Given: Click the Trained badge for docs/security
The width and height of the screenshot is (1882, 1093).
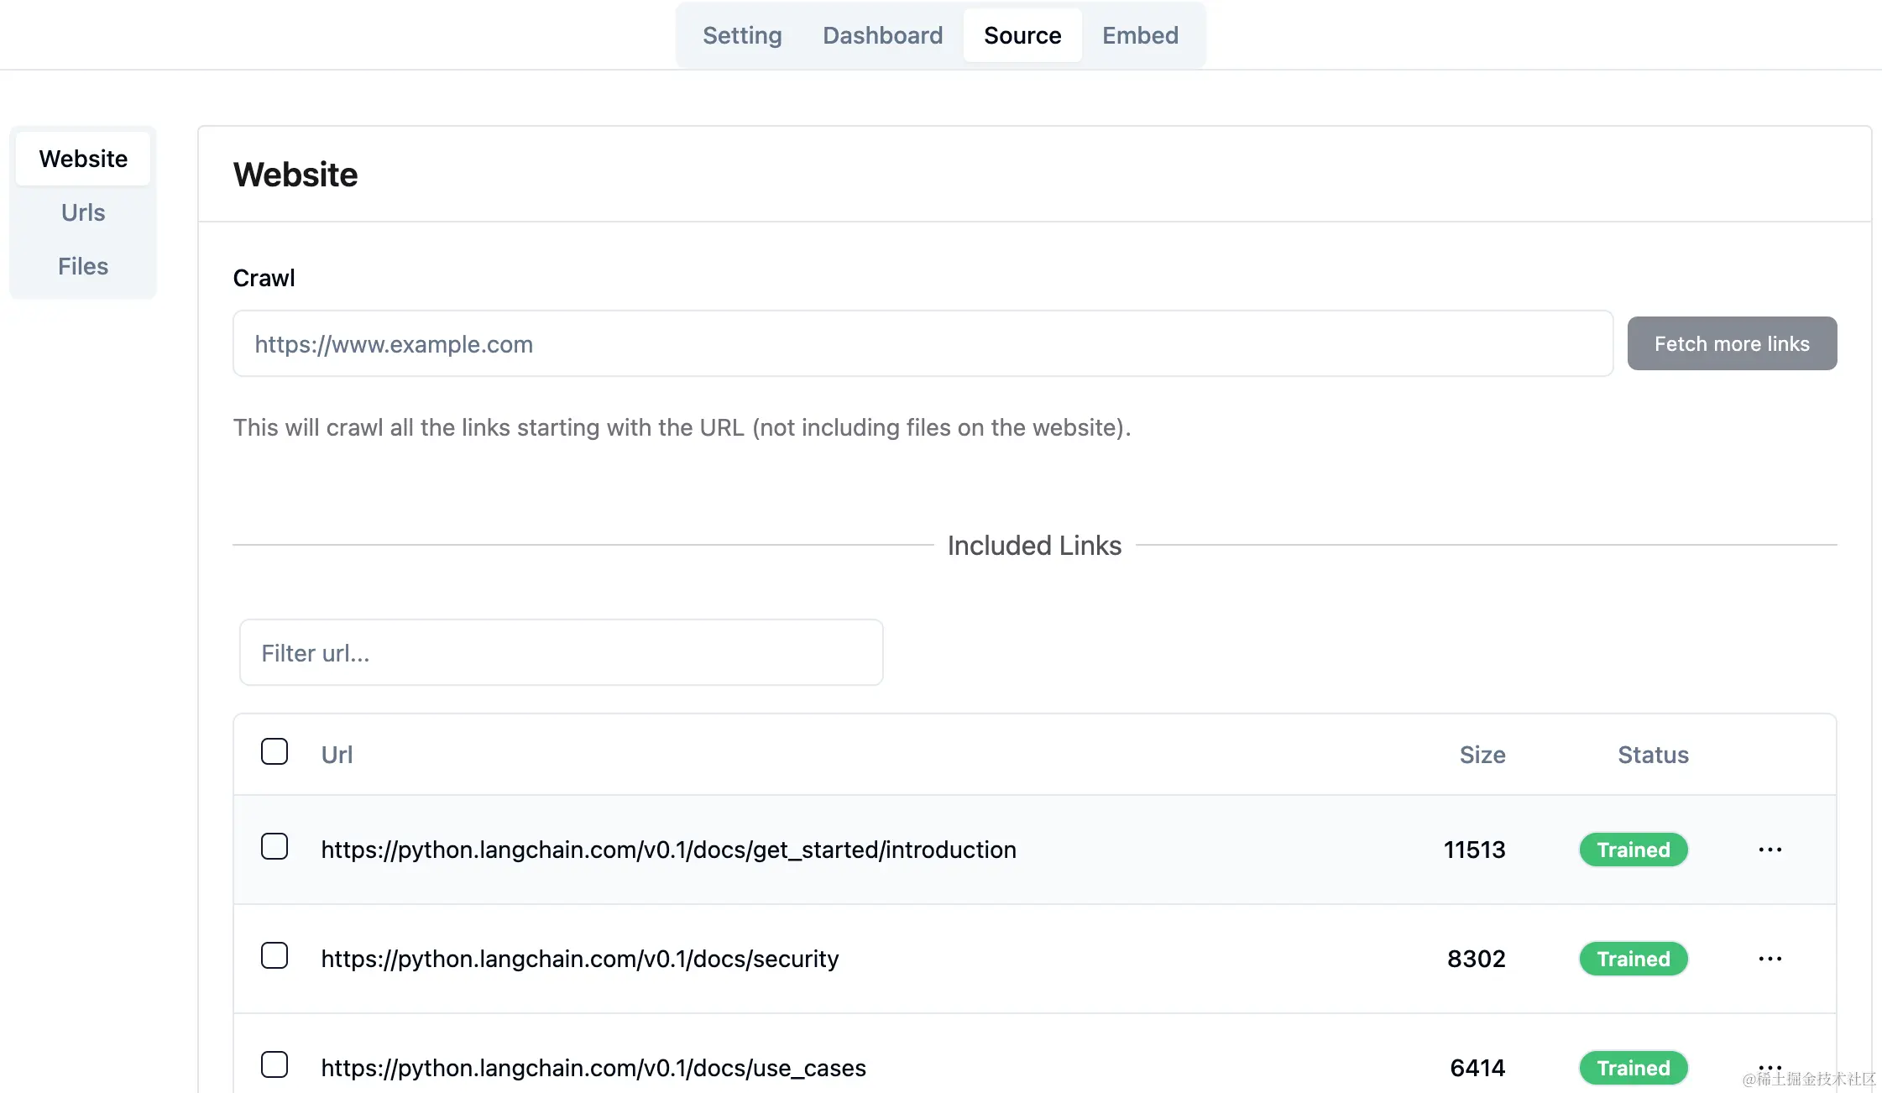Looking at the screenshot, I should click(1633, 959).
